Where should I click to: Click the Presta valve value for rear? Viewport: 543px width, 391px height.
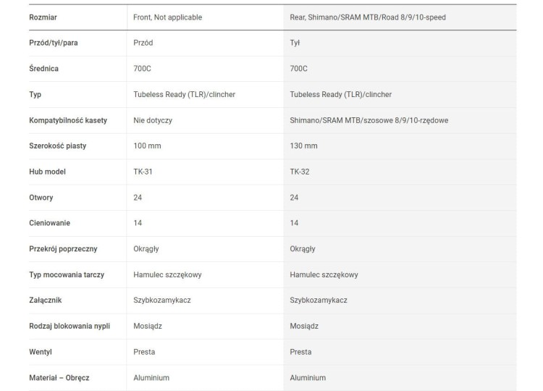300,352
